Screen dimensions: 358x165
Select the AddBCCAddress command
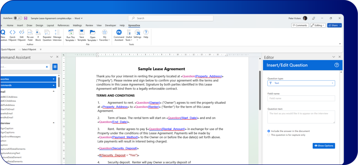coord(9,97)
